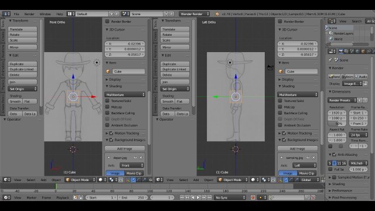Open the Render properties tab icon

341,52
